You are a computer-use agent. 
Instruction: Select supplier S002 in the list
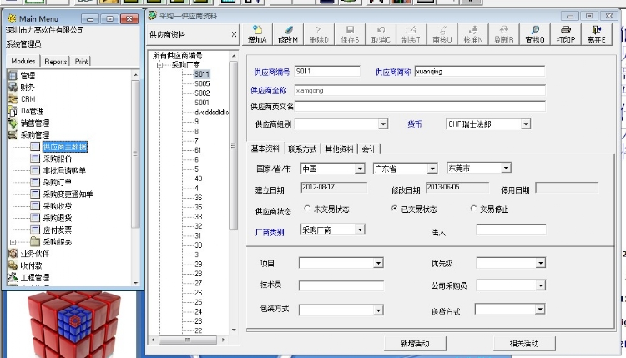[202, 93]
